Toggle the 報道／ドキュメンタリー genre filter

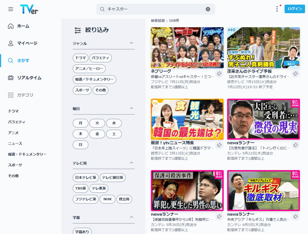(94, 79)
